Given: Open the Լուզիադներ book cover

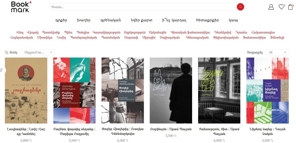Looking at the screenshot, I should [26, 90].
